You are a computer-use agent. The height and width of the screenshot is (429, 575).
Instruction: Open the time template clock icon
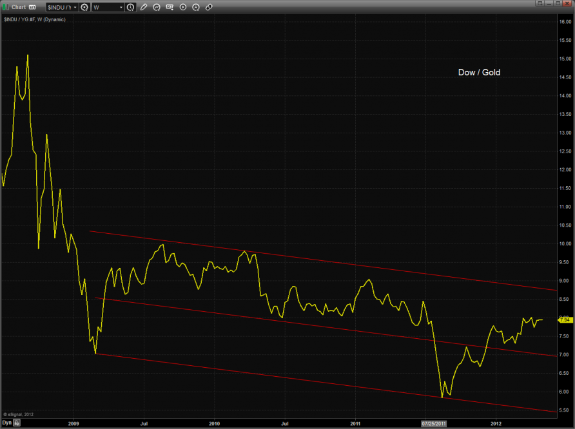tap(131, 7)
